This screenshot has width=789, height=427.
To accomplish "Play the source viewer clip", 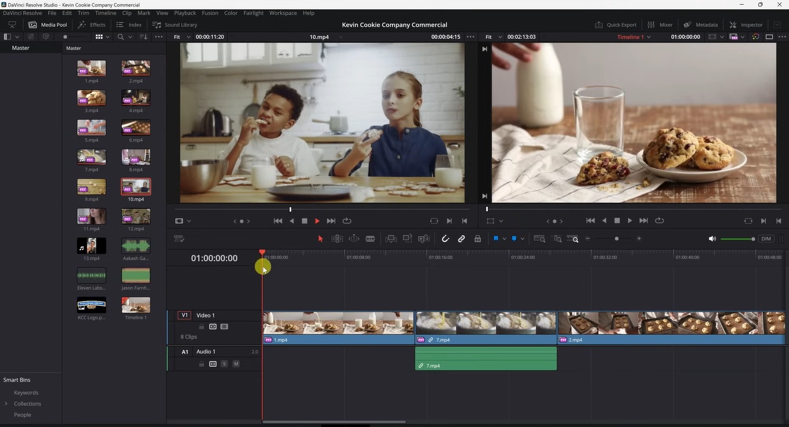I will 317,221.
